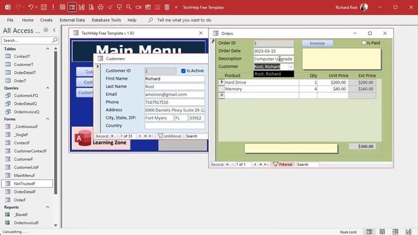Collapse the Tables group in navigation pane

(48, 49)
